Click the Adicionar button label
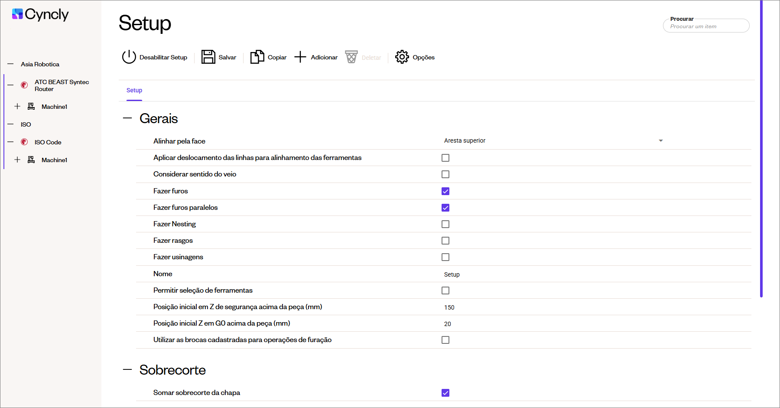780x408 pixels. tap(324, 57)
